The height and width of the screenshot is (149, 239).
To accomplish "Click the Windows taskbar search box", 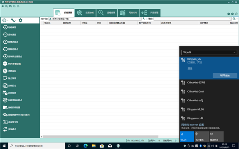I will tap(37, 146).
